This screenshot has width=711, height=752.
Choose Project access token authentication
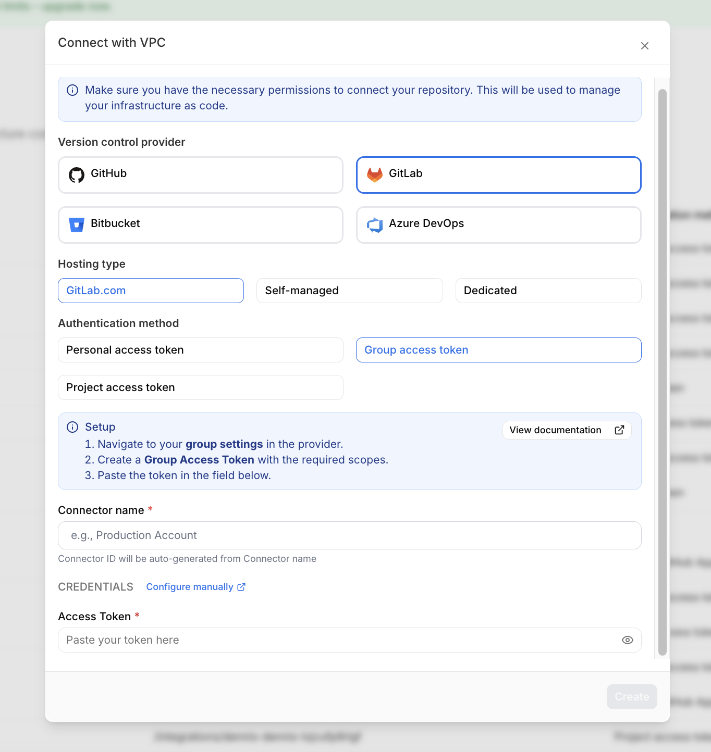[x=201, y=387]
